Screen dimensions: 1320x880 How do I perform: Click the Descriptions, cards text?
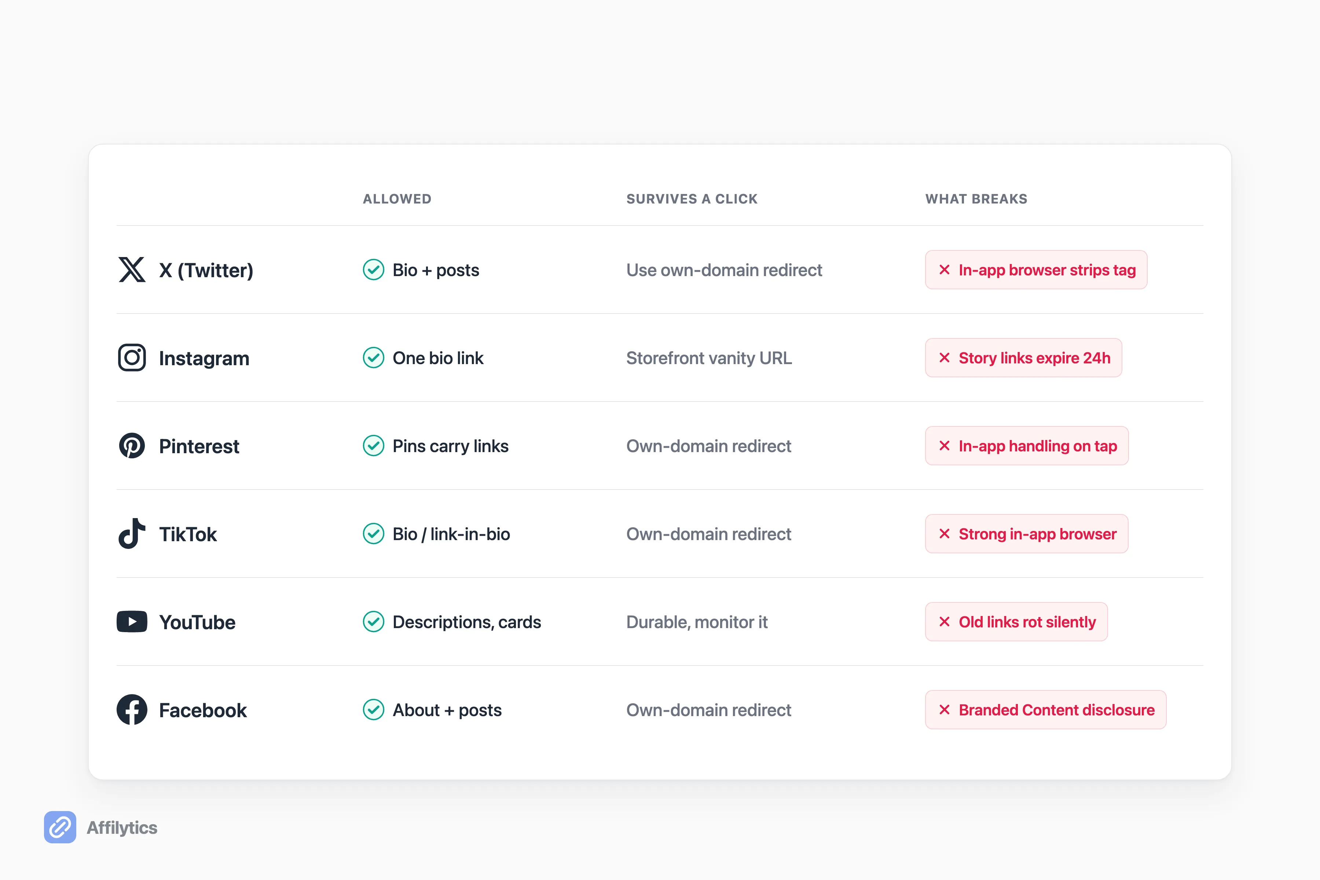[x=467, y=622]
